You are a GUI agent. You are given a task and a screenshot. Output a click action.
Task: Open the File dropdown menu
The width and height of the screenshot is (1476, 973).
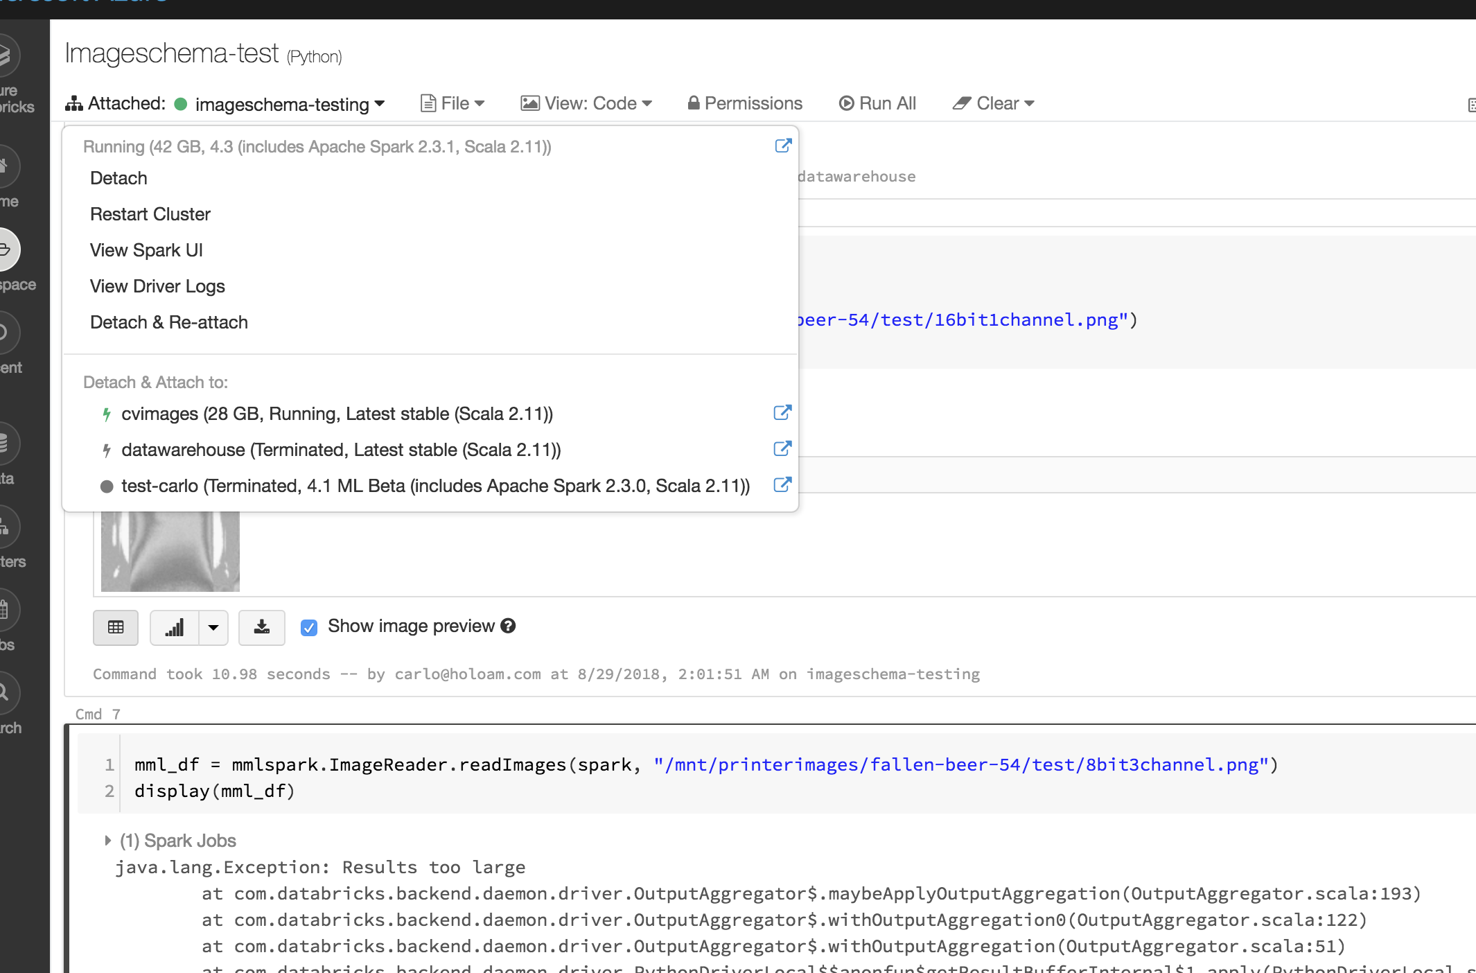[x=452, y=103]
